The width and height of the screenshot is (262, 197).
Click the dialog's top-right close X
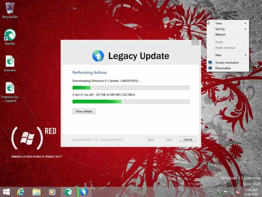point(195,43)
